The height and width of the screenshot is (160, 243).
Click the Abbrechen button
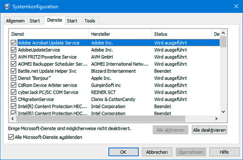coord(157,152)
